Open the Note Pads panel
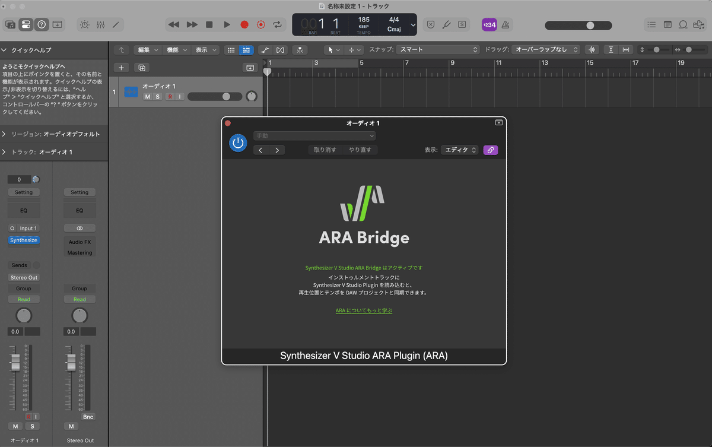 [x=667, y=24]
